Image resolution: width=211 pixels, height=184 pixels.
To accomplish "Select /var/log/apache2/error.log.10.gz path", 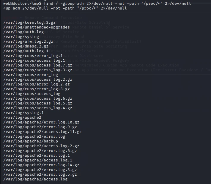I will [x=41, y=122].
